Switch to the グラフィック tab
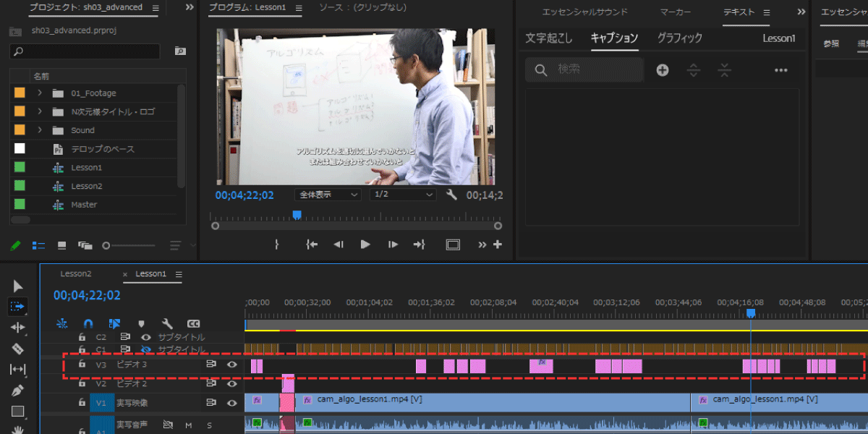The width and height of the screenshot is (868, 434). click(x=679, y=38)
